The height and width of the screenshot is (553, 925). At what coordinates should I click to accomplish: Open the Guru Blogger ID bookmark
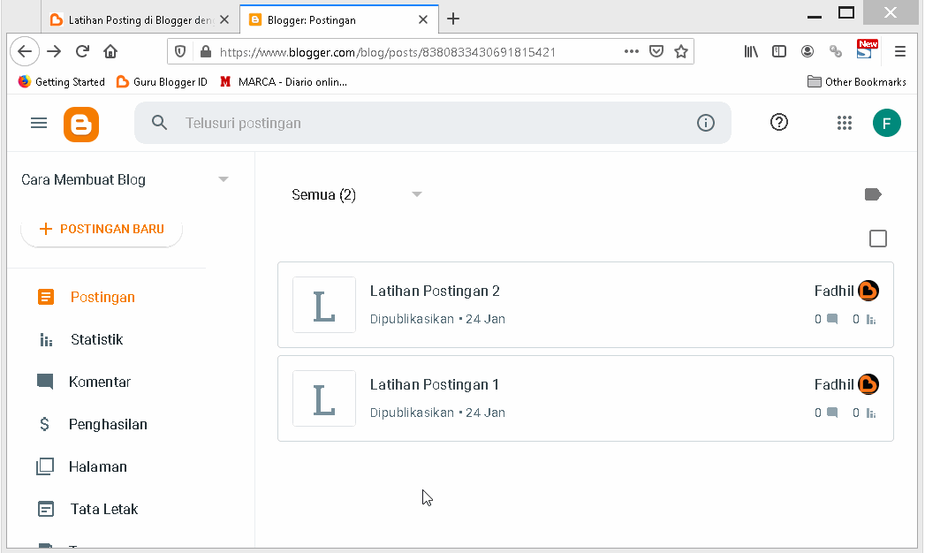[162, 81]
